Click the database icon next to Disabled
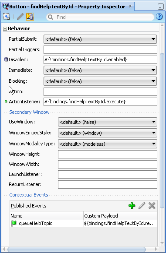The image size is (166, 253). [6, 60]
